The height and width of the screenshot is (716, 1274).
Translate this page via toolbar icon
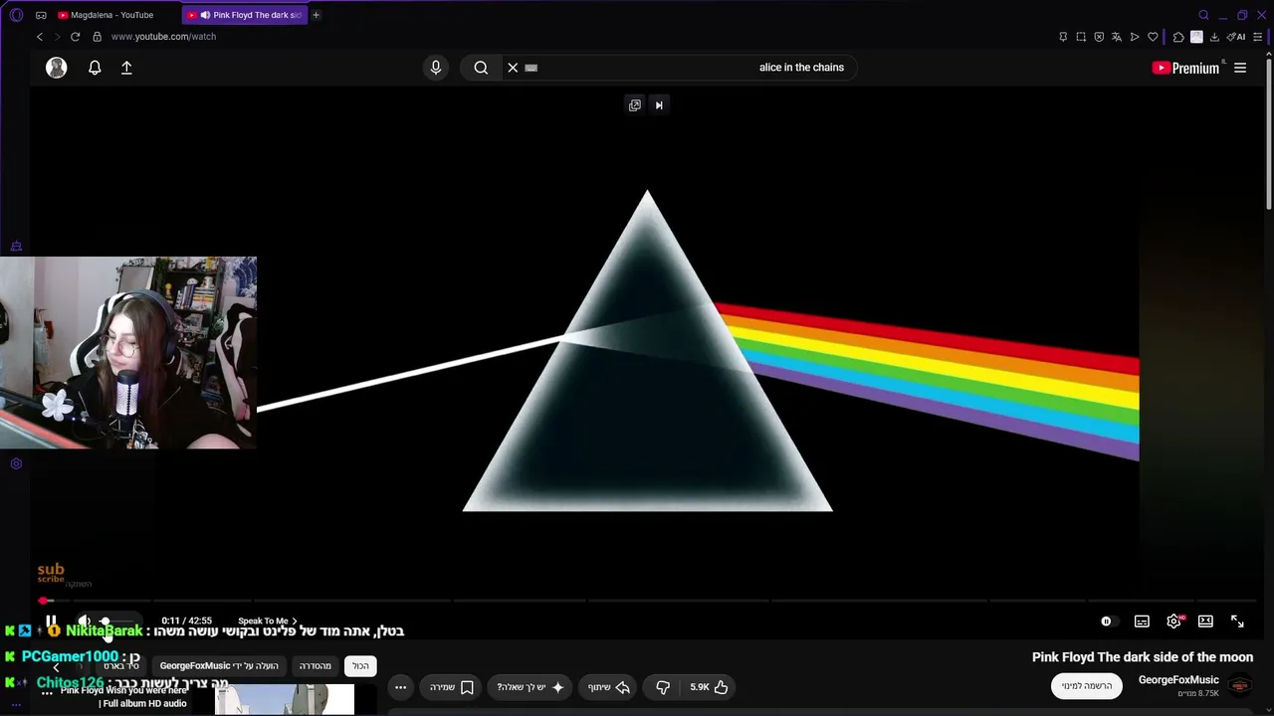tap(1117, 37)
